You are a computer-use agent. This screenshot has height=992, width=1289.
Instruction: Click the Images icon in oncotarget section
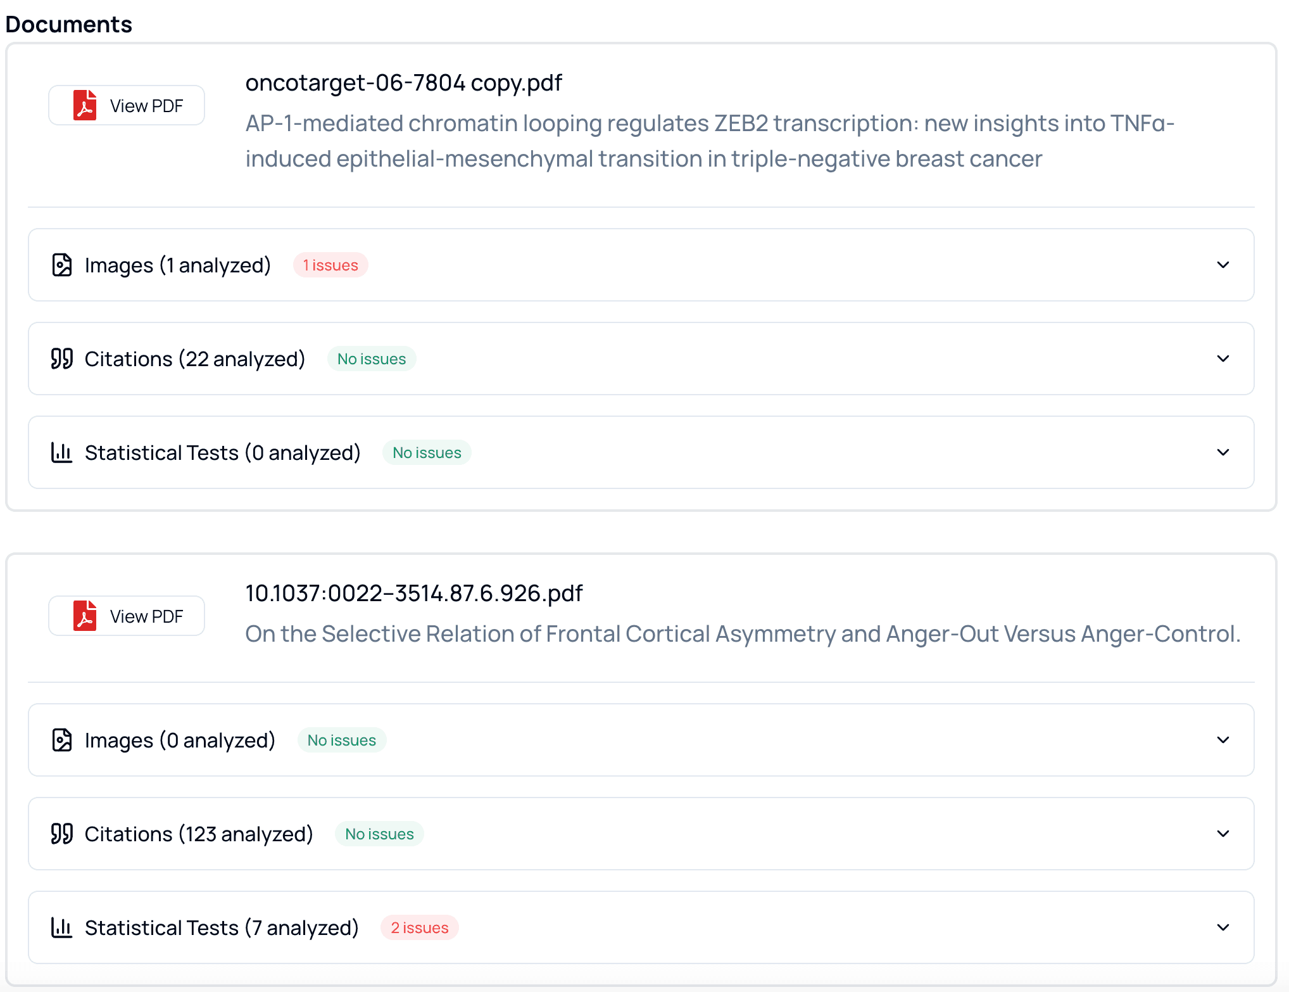click(61, 265)
